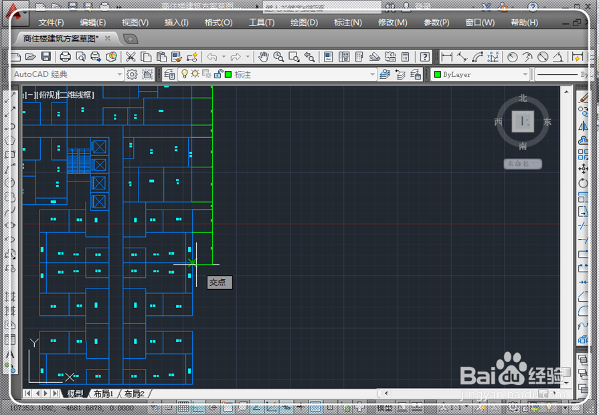Click the Copy clipboard icon
Image resolution: width=599 pixels, height=415 pixels.
[146, 58]
